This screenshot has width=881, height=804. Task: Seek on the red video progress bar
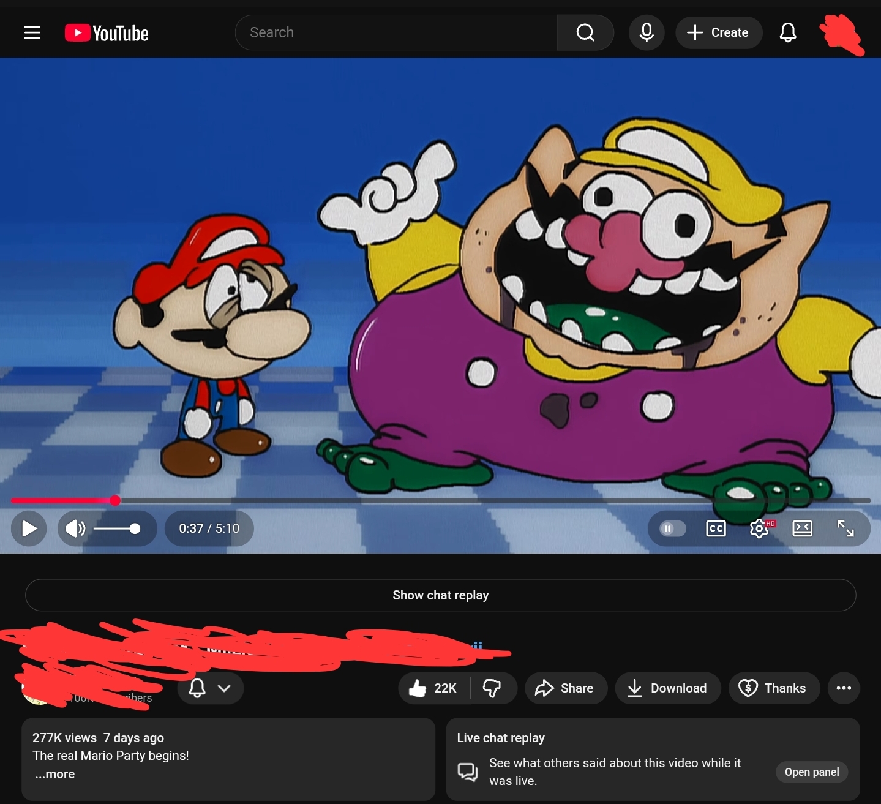[x=441, y=501]
